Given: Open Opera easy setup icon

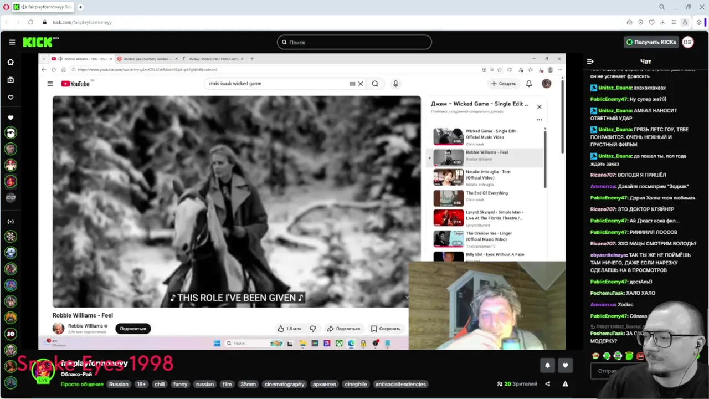Looking at the screenshot, I should (674, 22).
